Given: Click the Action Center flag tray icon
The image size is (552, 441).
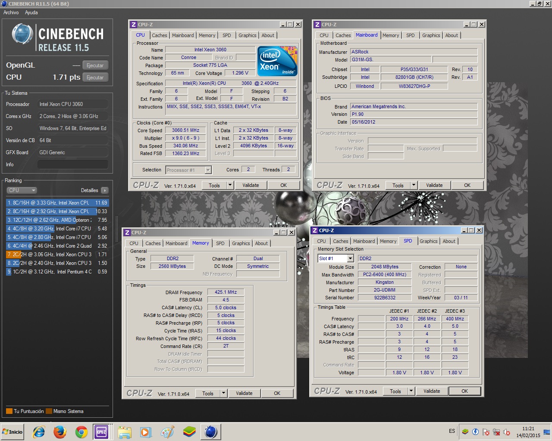Looking at the screenshot, I should pos(486,432).
